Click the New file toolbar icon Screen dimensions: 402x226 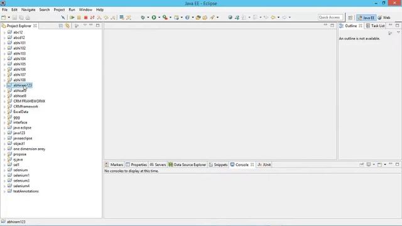click(4, 18)
